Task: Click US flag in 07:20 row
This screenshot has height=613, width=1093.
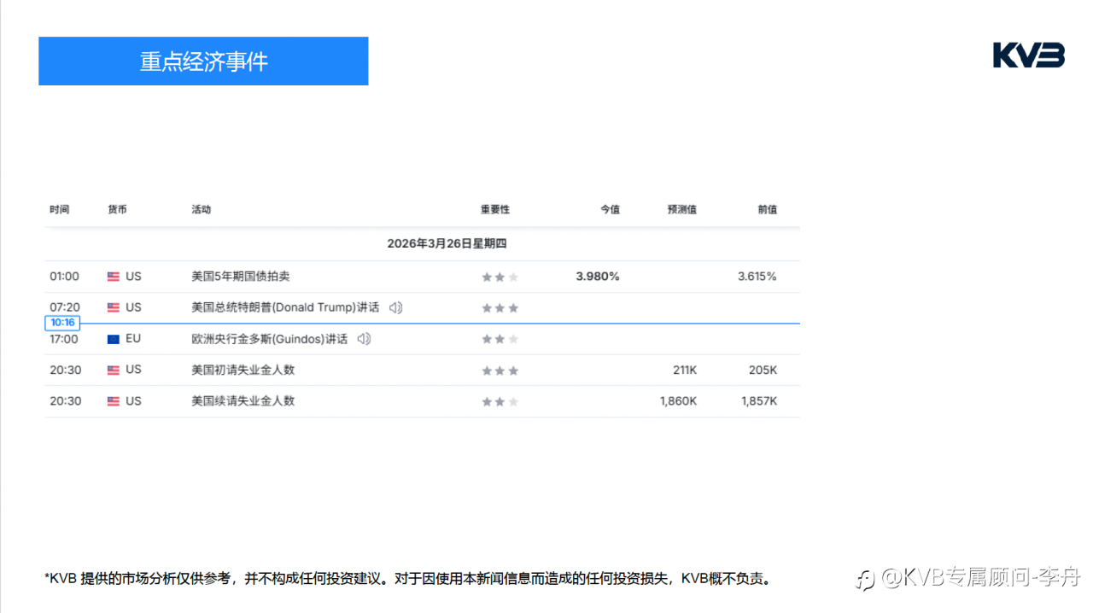Action: coord(114,307)
